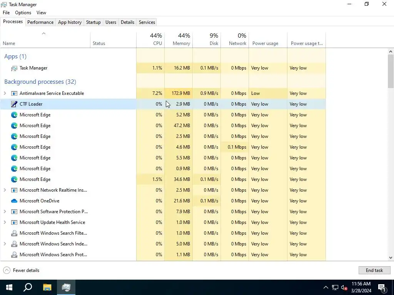Switch to the Details tab

click(127, 22)
